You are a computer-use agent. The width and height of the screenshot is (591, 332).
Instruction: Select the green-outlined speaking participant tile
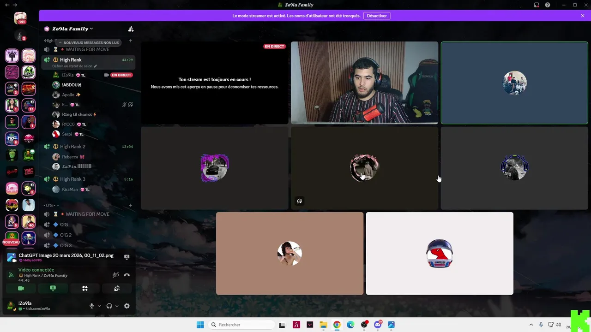point(514,83)
